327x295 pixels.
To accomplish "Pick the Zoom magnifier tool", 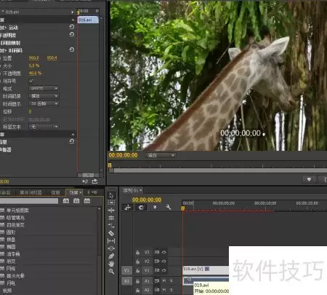I will click(111, 272).
